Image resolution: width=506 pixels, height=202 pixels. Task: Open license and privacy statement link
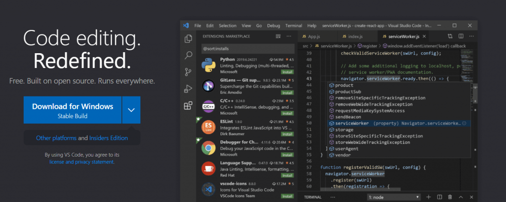pos(82,162)
